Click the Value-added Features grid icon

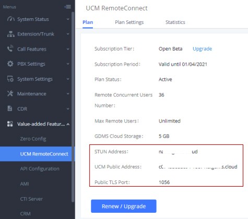(10, 124)
